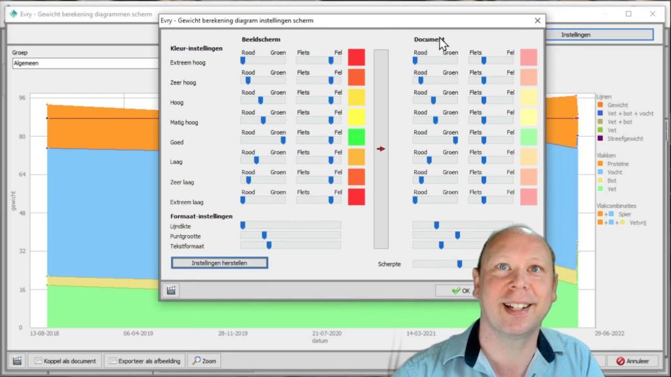
Task: Click Document color swatch for Goed
Action: click(529, 137)
